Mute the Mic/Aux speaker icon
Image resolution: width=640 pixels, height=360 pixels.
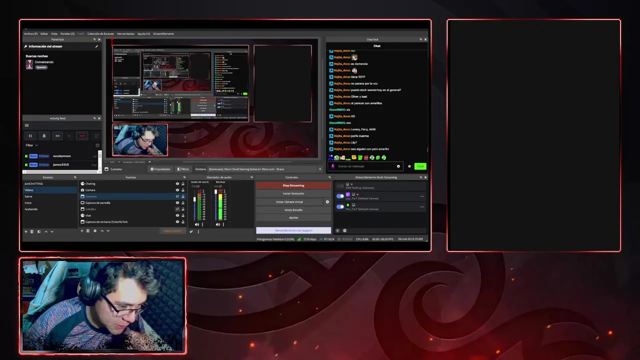(217, 224)
